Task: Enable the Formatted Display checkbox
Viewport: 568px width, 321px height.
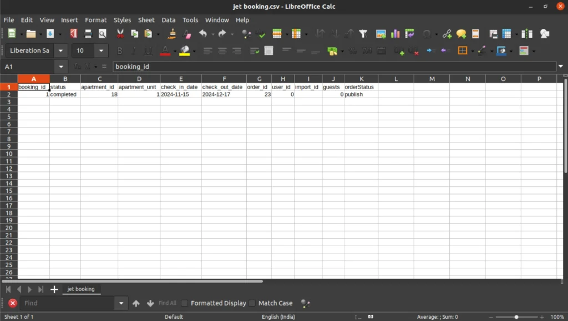Action: click(x=185, y=303)
